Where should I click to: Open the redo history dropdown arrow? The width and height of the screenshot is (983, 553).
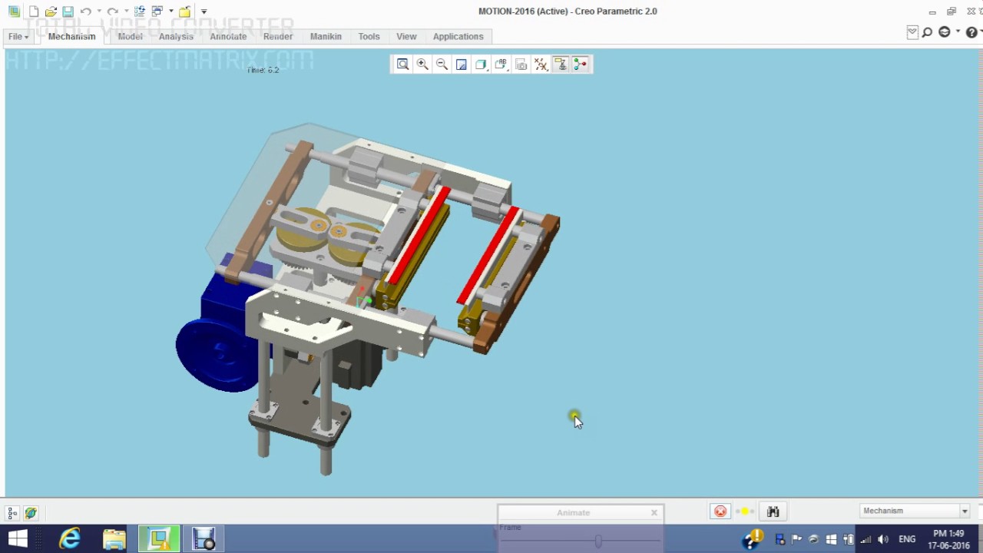pyautogui.click(x=126, y=12)
